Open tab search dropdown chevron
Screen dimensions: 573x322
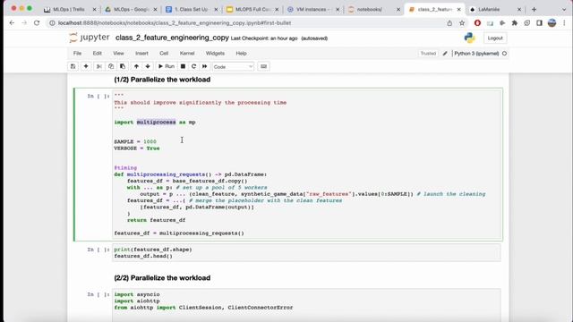564,10
